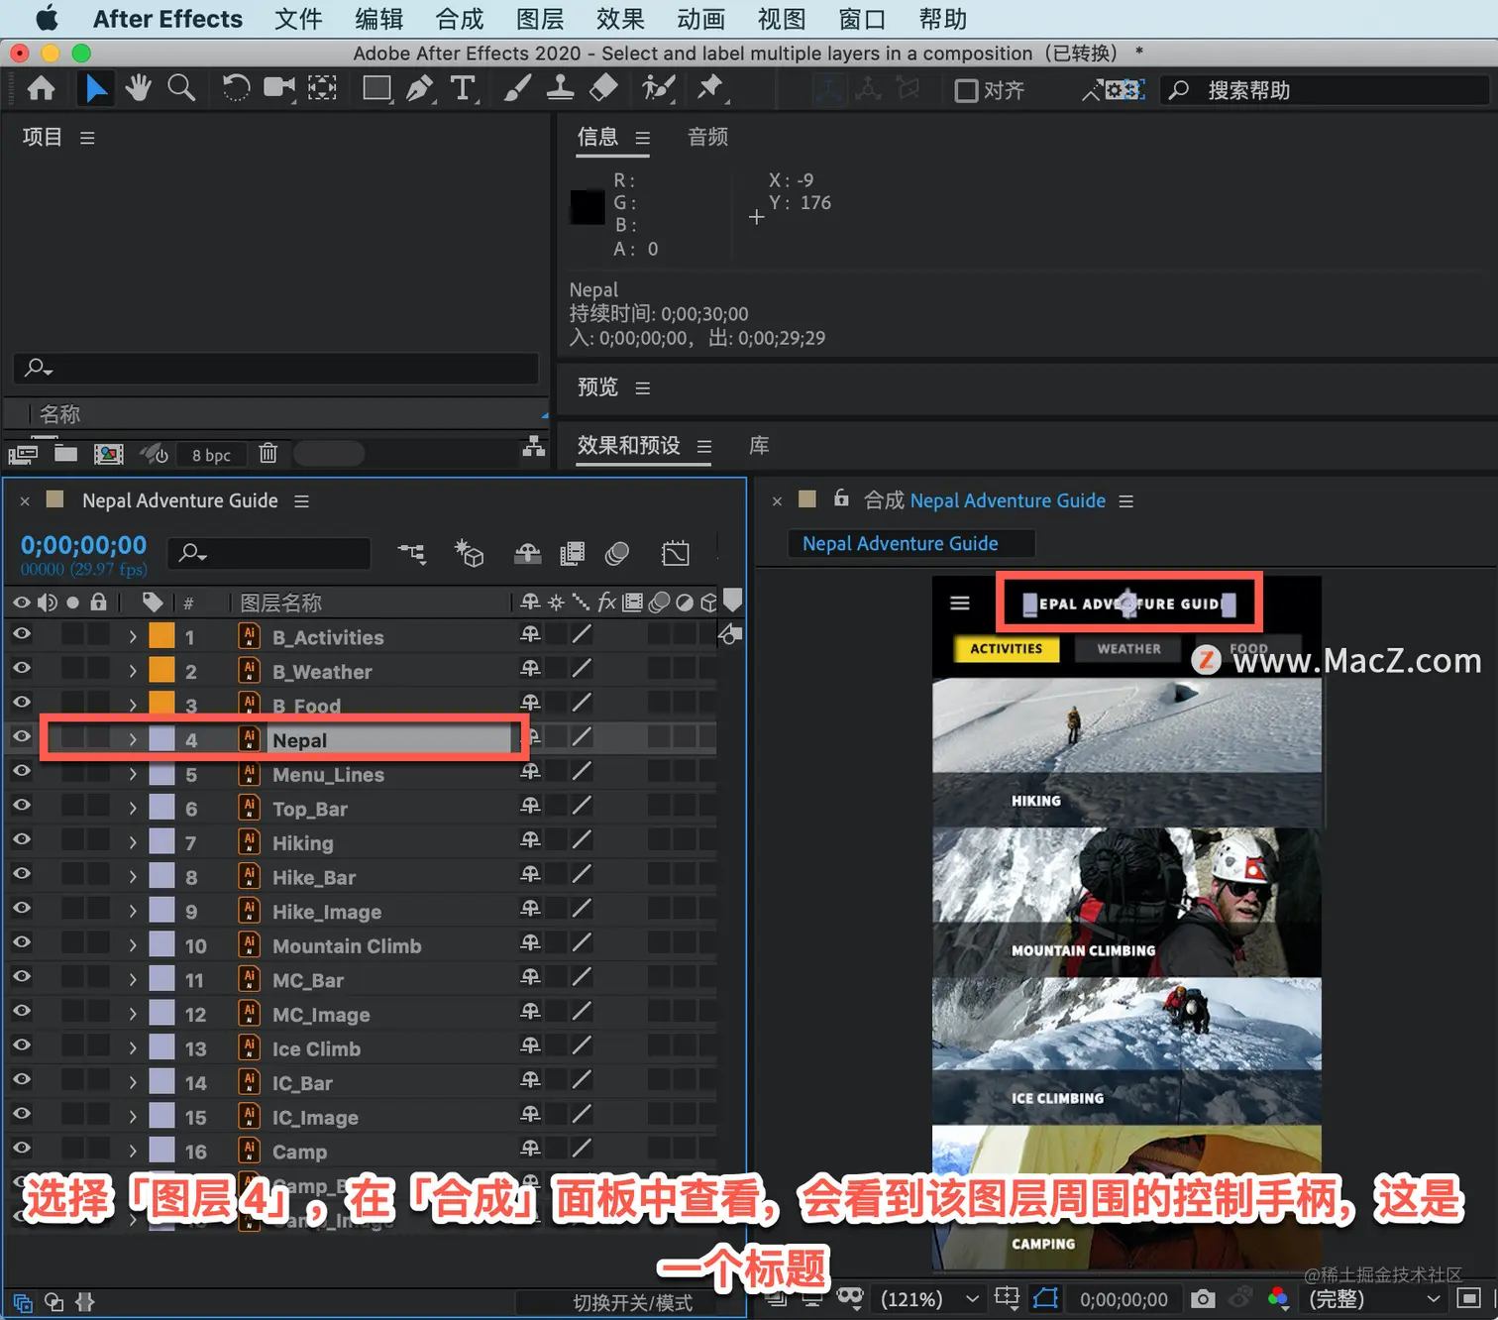Viewport: 1498px width, 1320px height.
Task: Select the Type text tool
Action: pos(463,89)
